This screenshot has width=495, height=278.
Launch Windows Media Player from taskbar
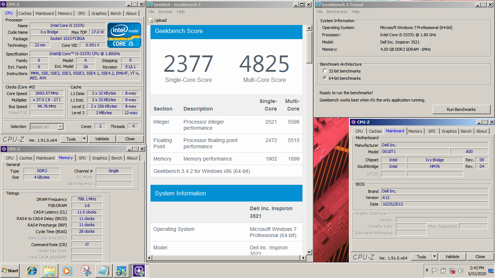pos(67,271)
